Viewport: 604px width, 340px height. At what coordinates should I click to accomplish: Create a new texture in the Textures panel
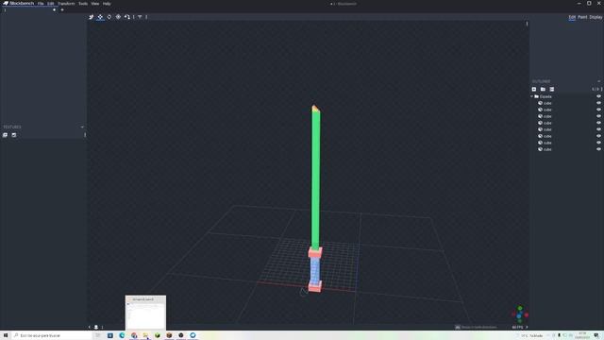[14, 135]
